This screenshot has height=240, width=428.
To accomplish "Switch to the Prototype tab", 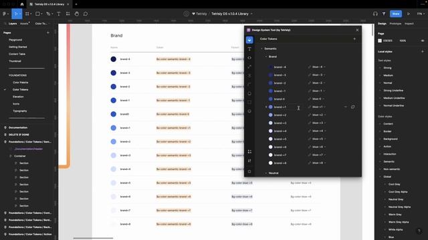I will coord(395,24).
